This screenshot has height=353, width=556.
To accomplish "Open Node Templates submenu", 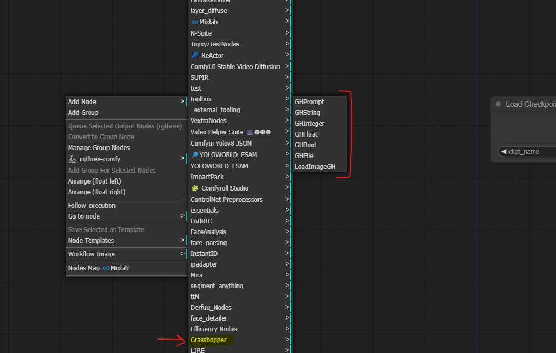I will (x=127, y=241).
